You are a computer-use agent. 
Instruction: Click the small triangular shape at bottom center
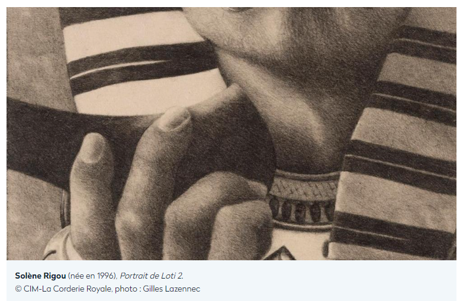[279, 253]
